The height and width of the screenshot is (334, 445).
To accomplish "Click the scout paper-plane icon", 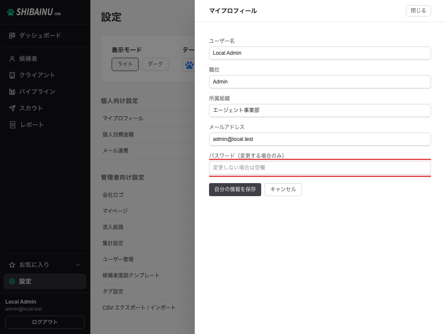I will 12,108.
